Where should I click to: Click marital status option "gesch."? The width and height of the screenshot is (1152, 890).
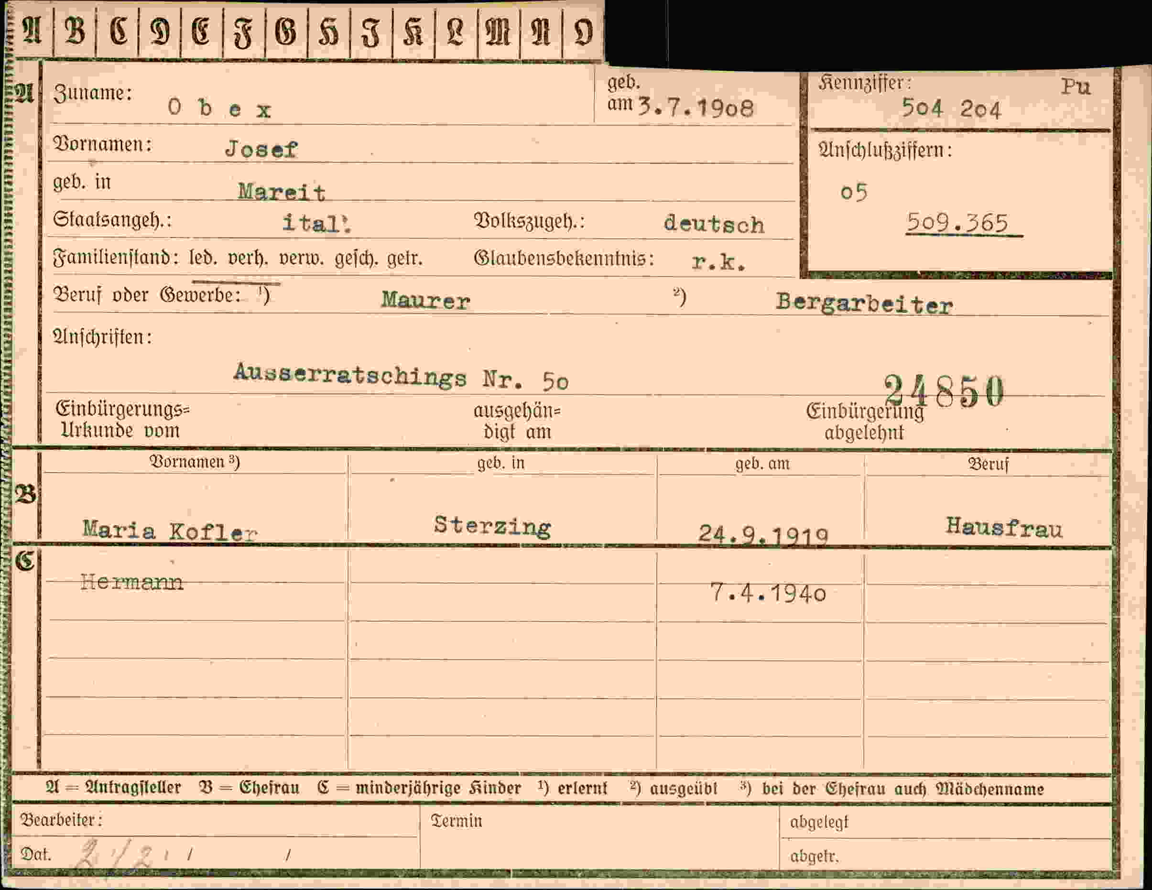click(356, 259)
